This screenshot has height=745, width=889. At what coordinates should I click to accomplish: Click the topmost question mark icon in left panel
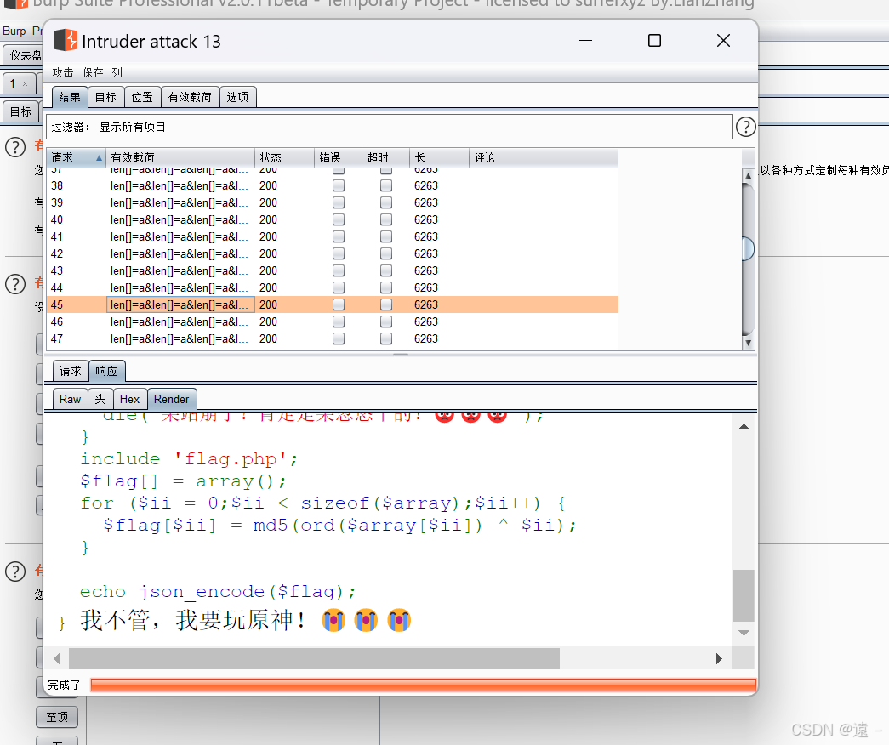tap(14, 146)
